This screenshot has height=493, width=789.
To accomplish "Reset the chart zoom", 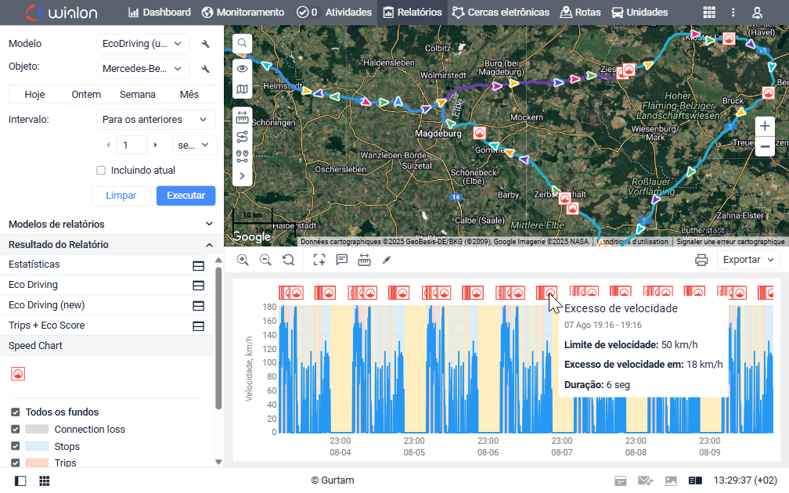I will [x=288, y=260].
